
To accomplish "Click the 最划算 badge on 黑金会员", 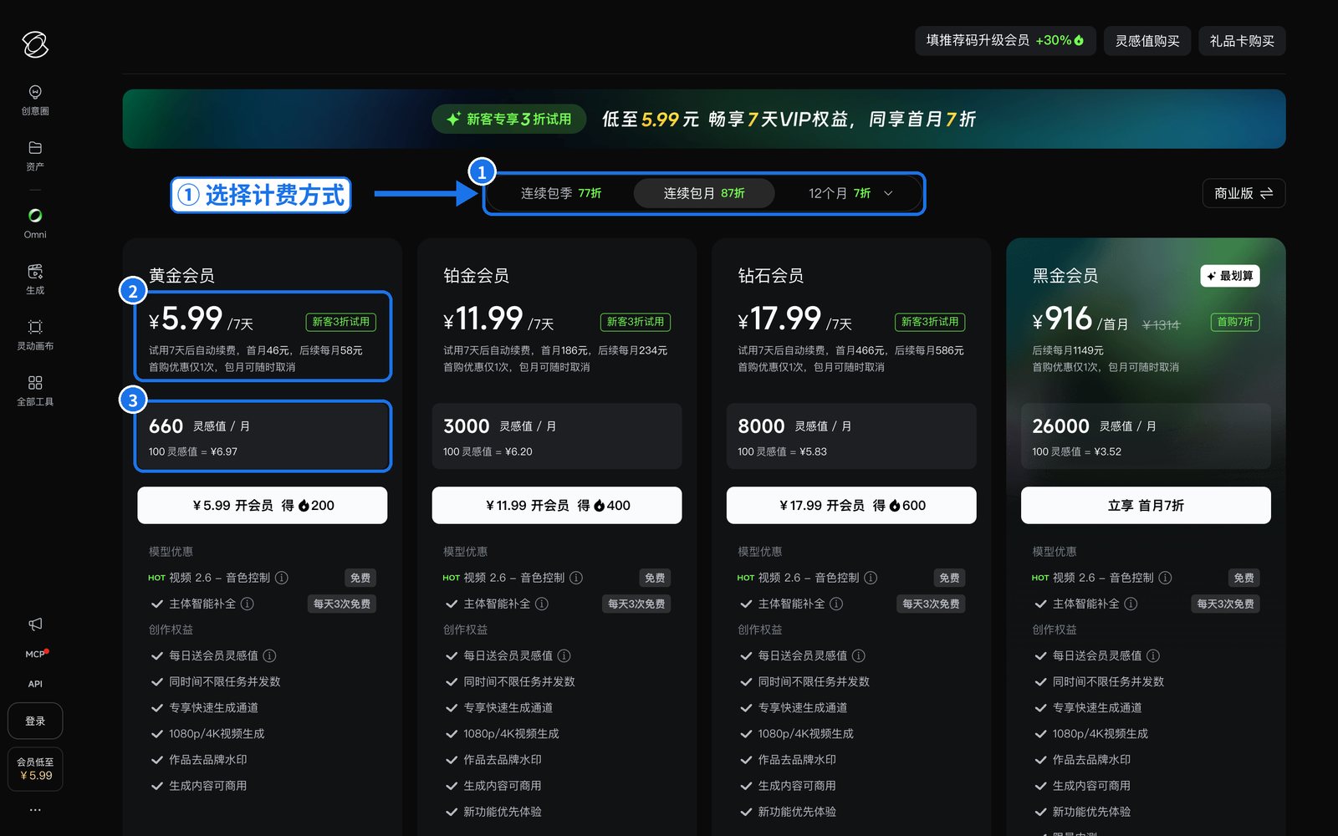I will (1230, 276).
